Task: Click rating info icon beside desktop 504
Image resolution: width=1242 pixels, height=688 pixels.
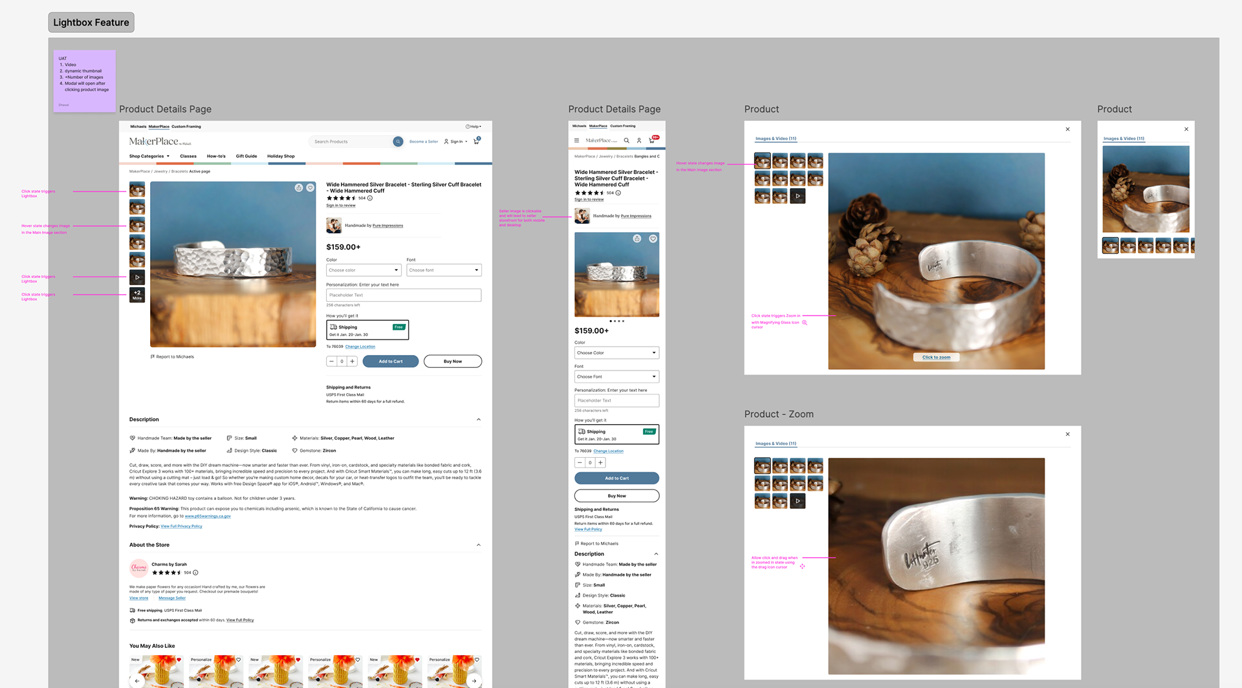Action: pos(370,199)
